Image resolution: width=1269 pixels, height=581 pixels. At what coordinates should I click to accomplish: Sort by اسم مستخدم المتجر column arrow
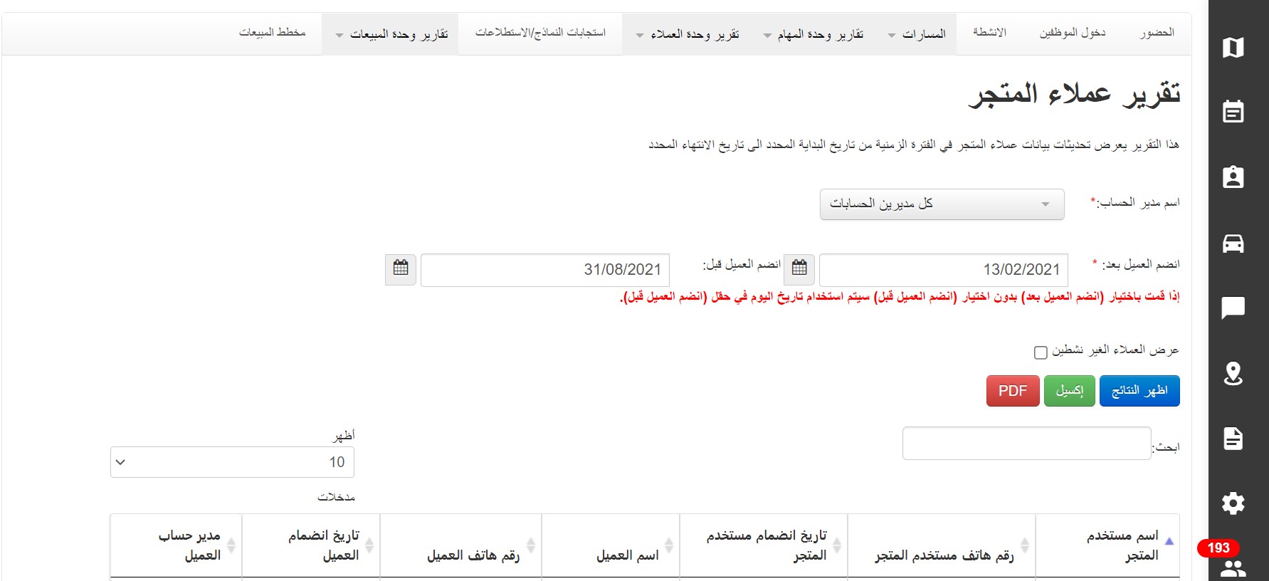(1169, 543)
